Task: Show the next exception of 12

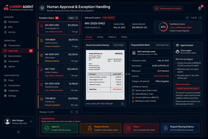Action: tap(201, 18)
